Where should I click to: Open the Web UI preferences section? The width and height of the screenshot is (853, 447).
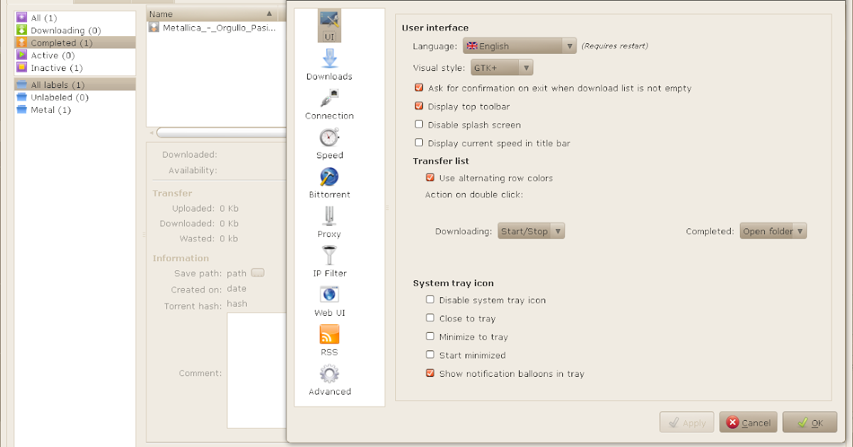tap(329, 301)
